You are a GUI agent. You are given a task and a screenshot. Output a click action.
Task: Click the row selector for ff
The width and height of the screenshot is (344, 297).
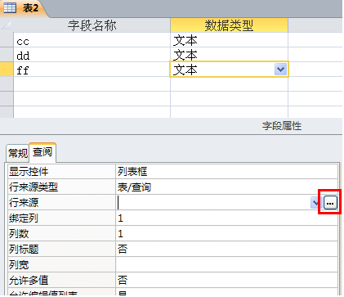coord(7,70)
